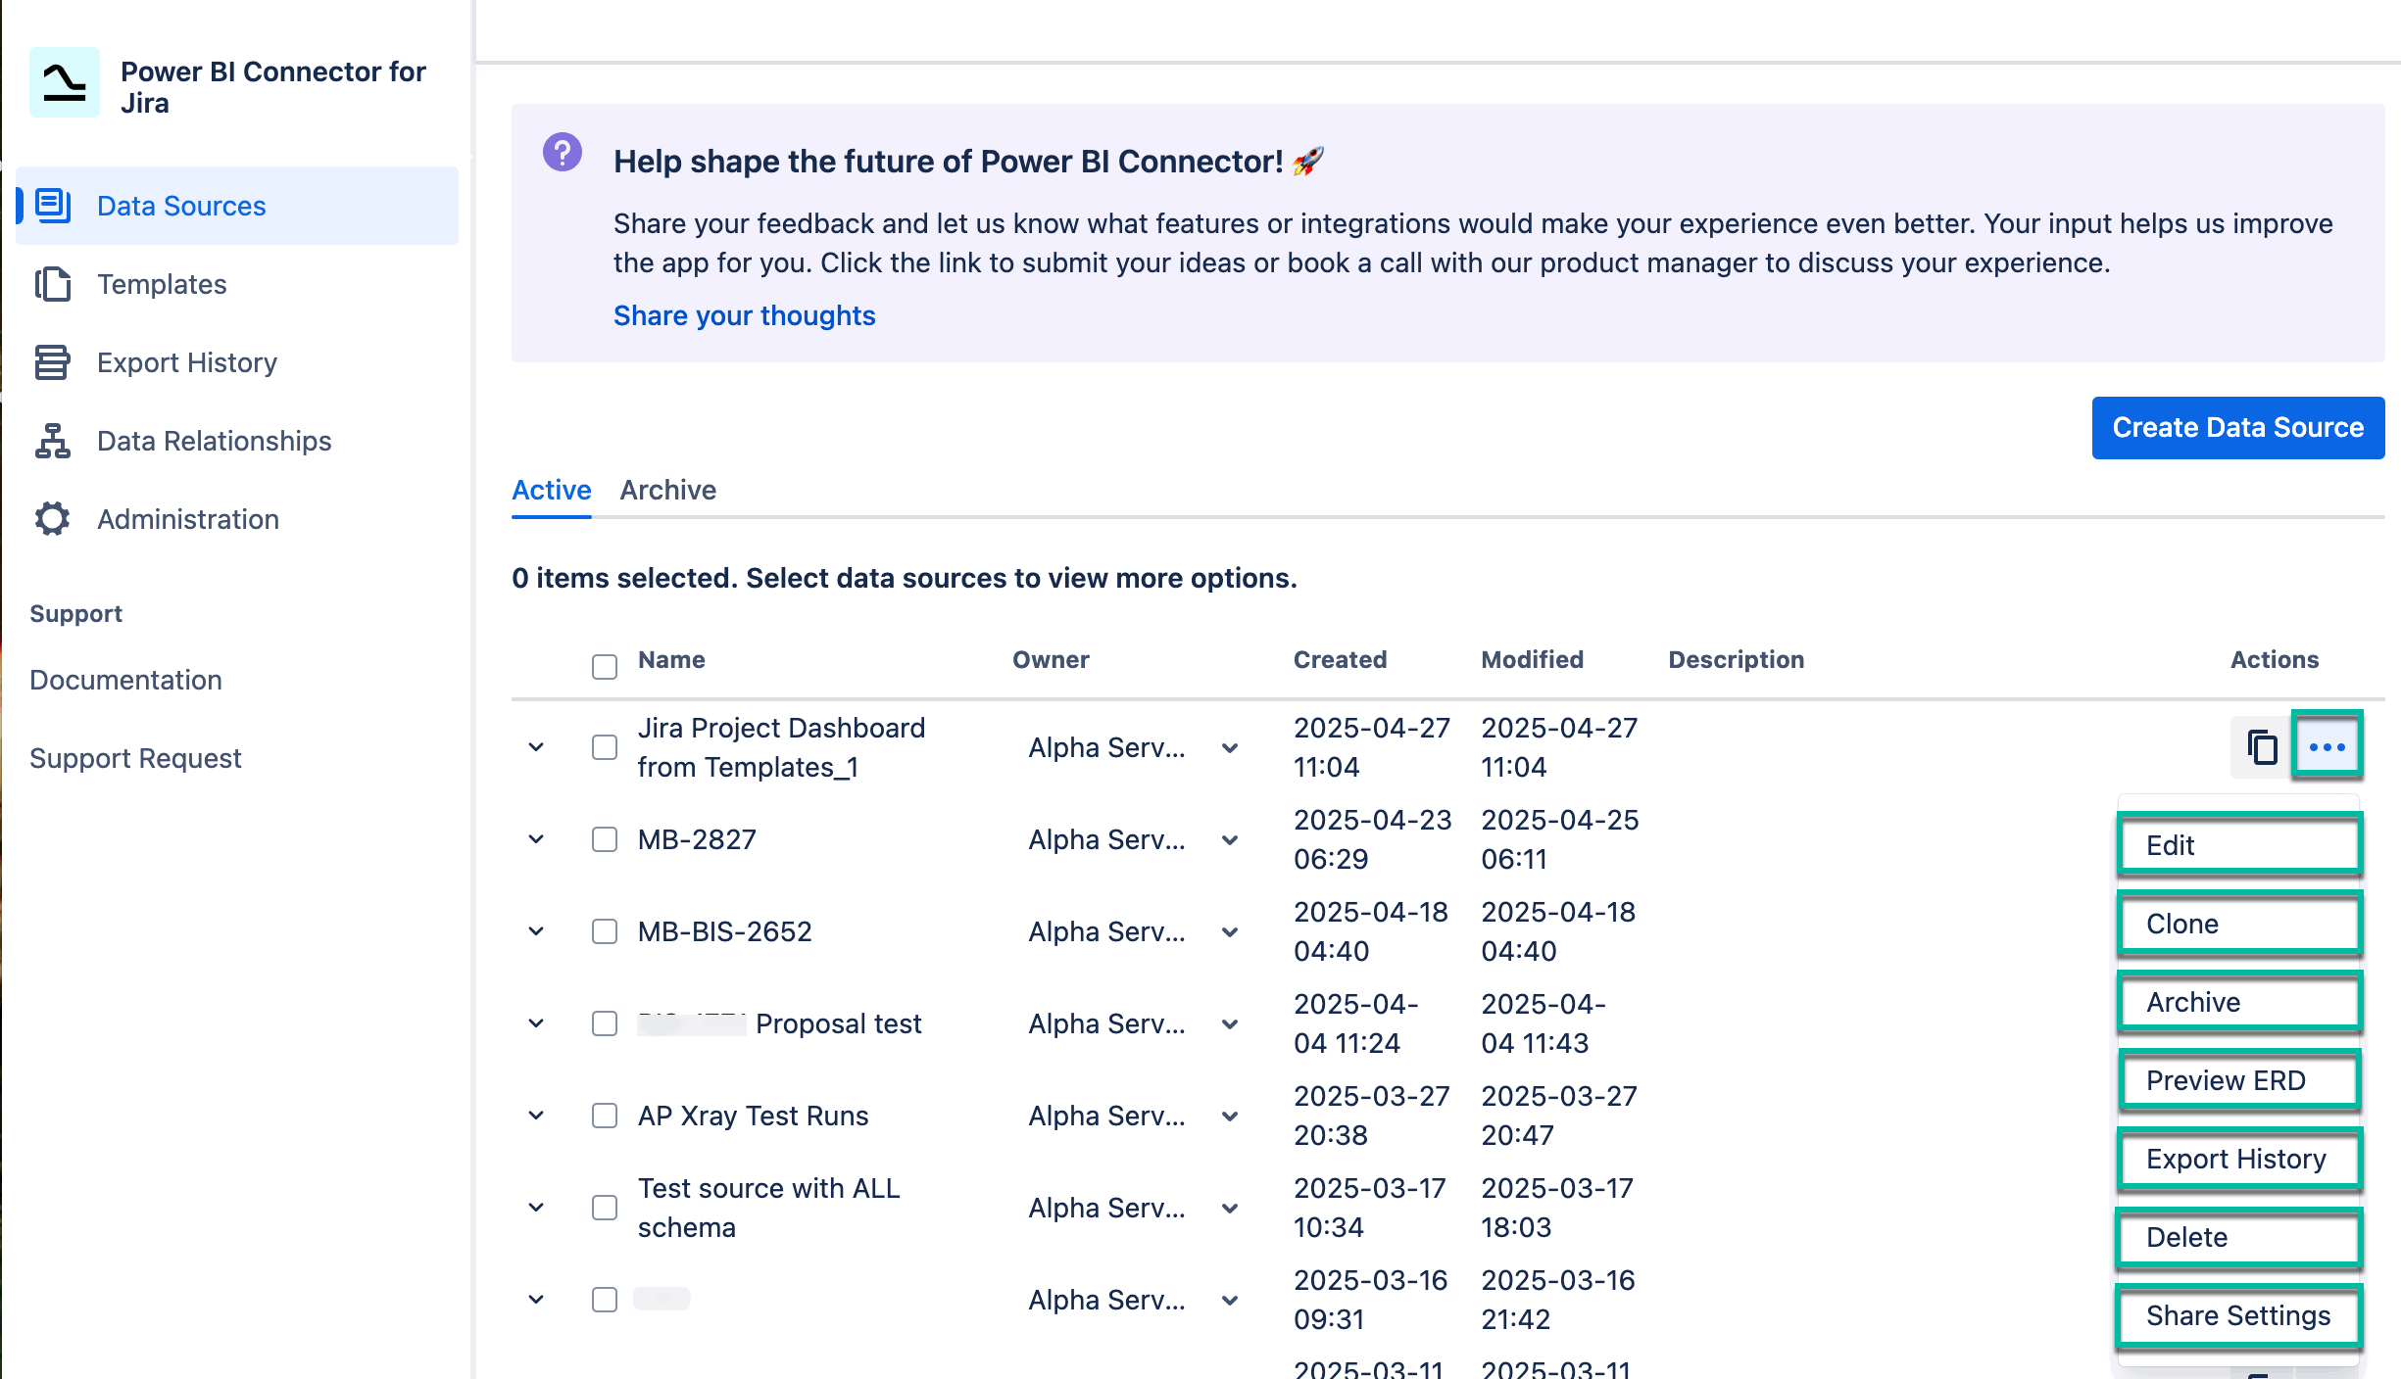Select Preview ERD from the actions menu
The height and width of the screenshot is (1379, 2401).
point(2239,1080)
